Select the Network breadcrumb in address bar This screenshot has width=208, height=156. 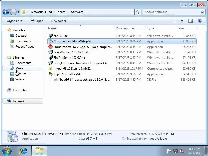(37, 12)
